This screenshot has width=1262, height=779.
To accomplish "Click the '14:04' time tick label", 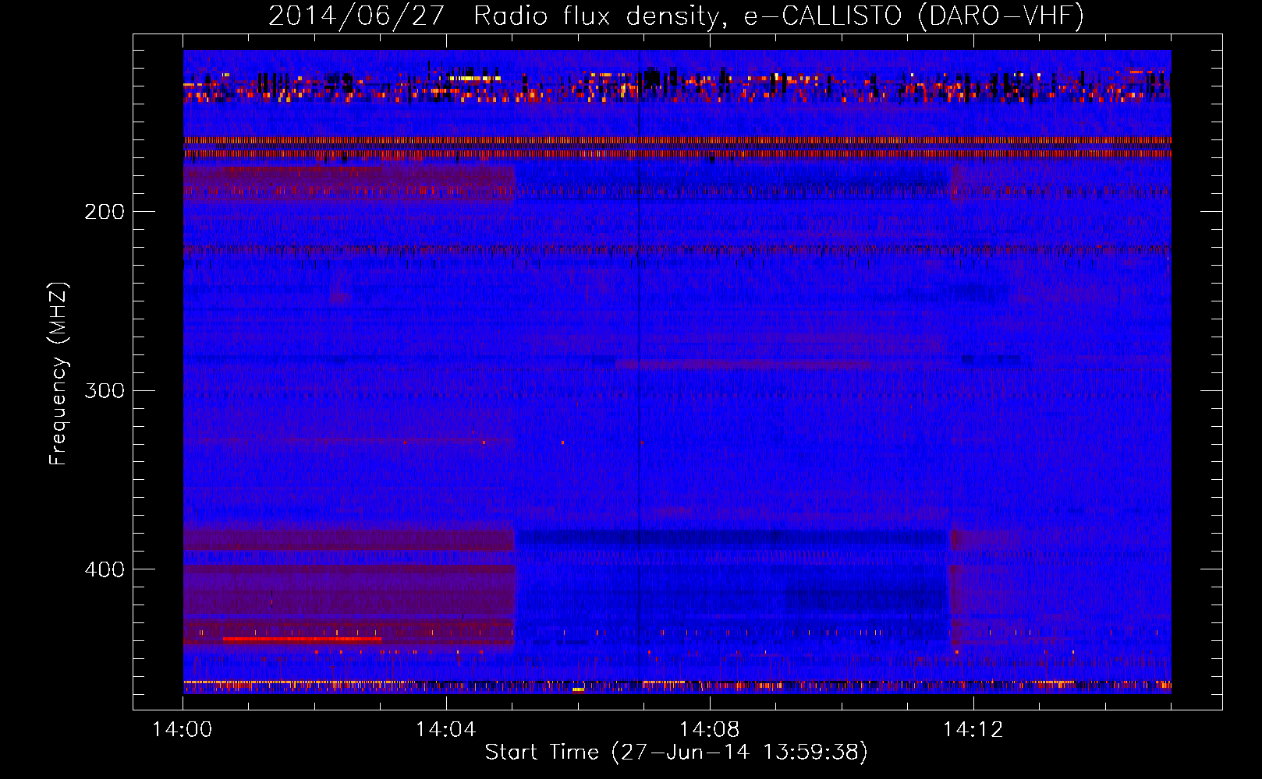I will (x=446, y=730).
